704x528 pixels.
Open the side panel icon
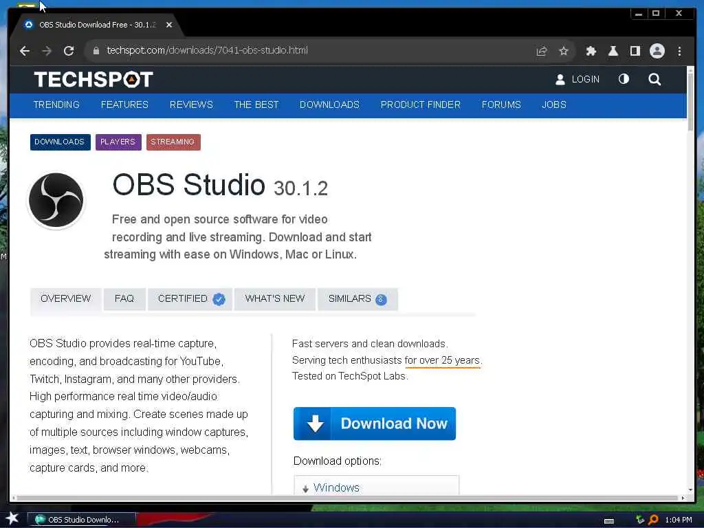click(635, 51)
